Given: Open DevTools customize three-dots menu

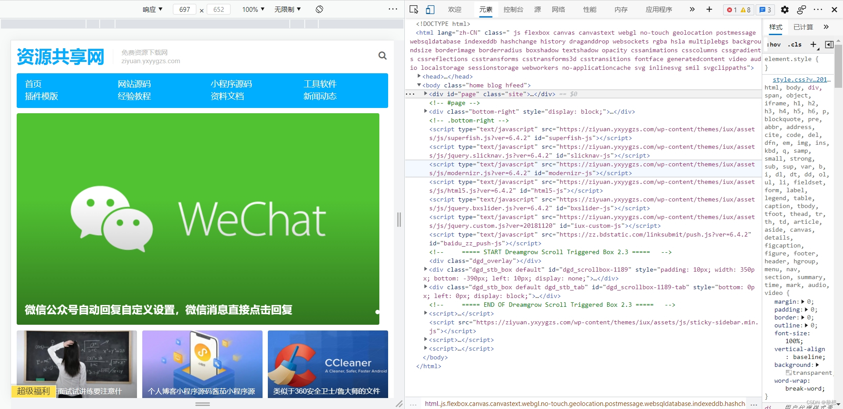Looking at the screenshot, I should click(x=818, y=9).
